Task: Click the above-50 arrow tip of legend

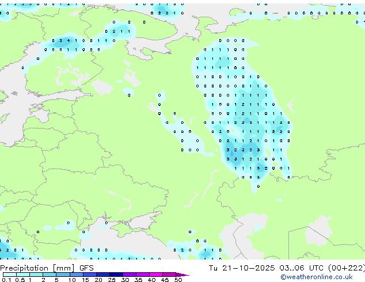Action: click(182, 275)
